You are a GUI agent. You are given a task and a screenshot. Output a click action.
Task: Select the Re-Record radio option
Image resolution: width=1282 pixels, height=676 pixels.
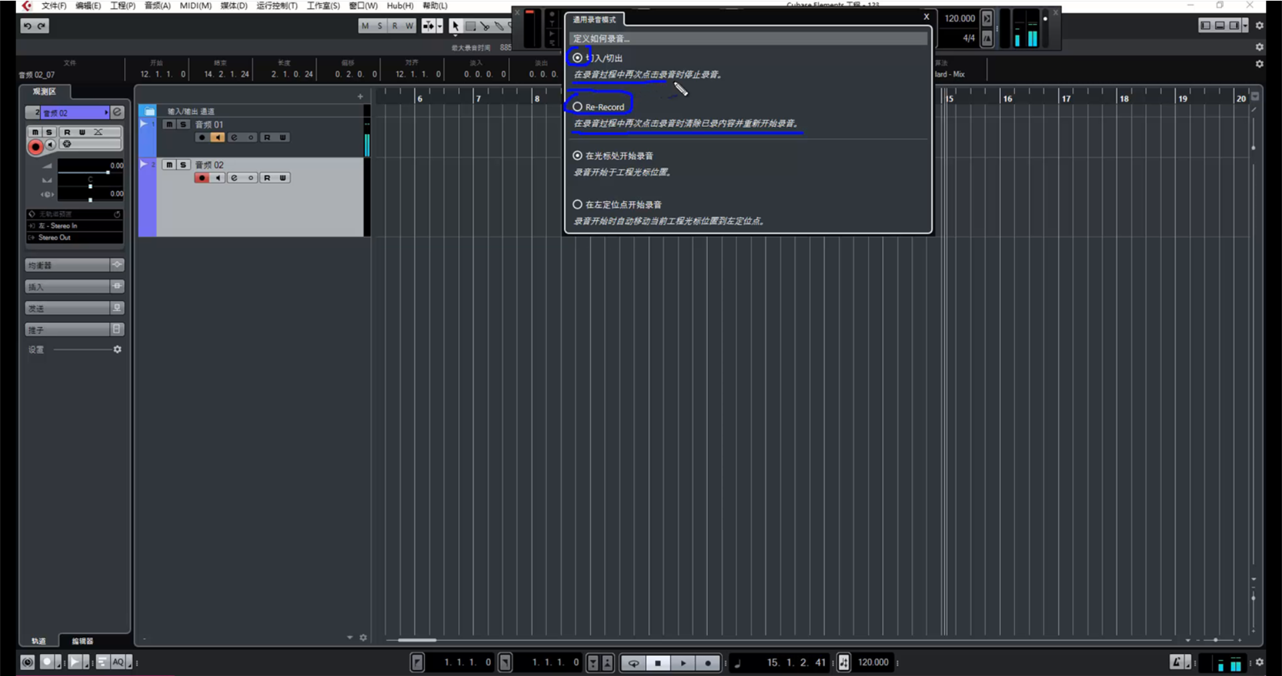(578, 107)
